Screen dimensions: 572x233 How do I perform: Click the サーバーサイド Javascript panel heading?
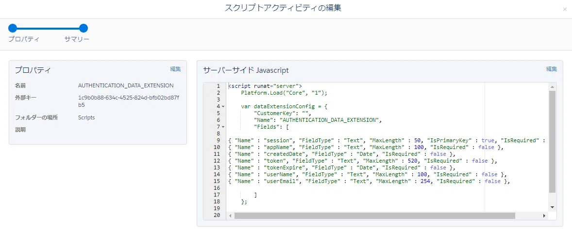(x=246, y=70)
